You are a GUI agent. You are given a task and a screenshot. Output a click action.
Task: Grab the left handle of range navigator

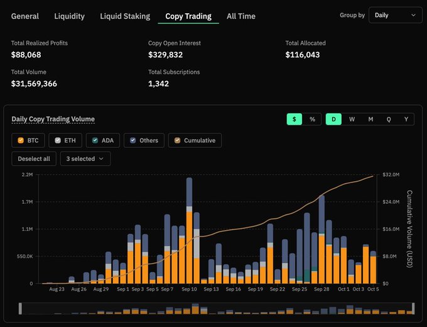click(x=21, y=309)
